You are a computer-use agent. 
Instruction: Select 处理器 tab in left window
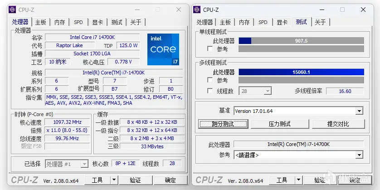click(x=20, y=22)
